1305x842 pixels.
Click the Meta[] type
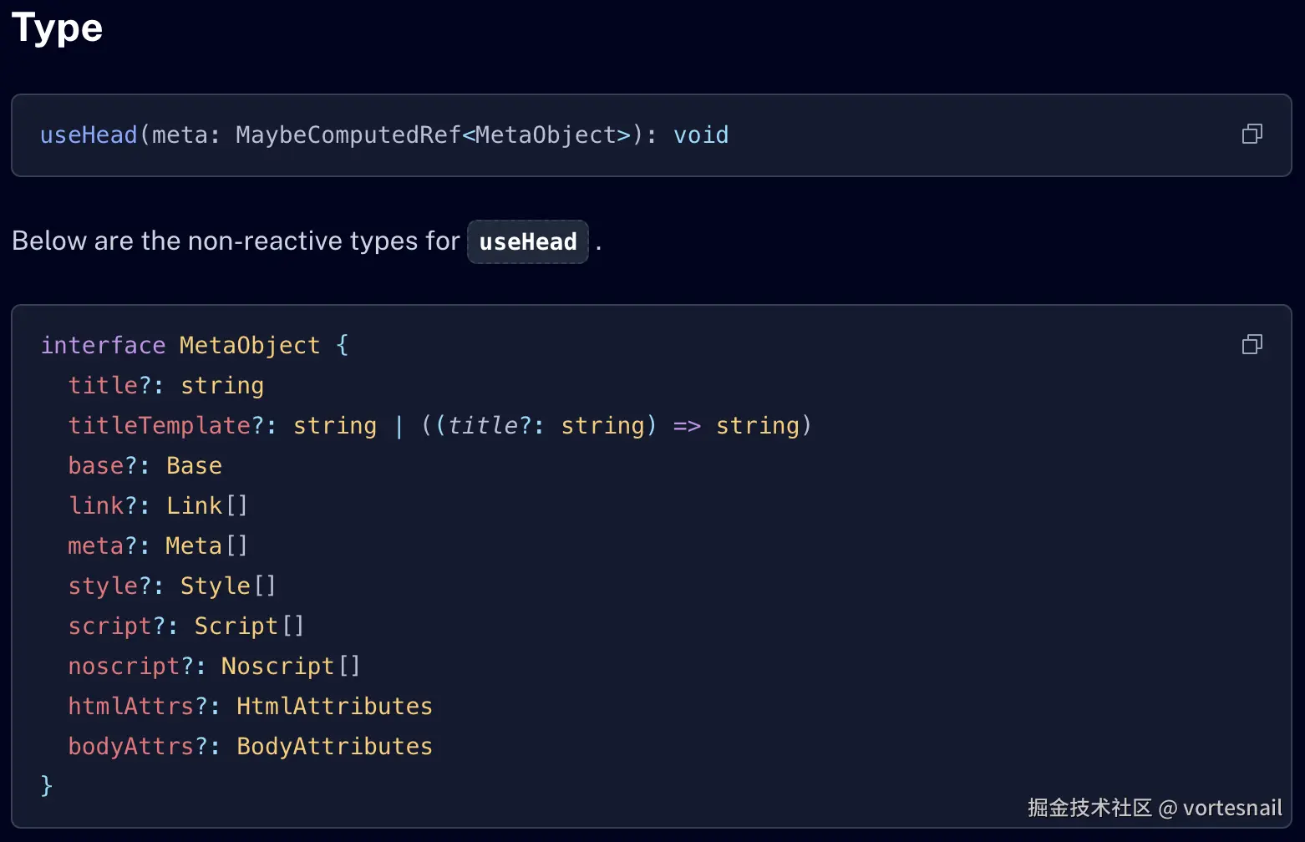click(x=206, y=546)
